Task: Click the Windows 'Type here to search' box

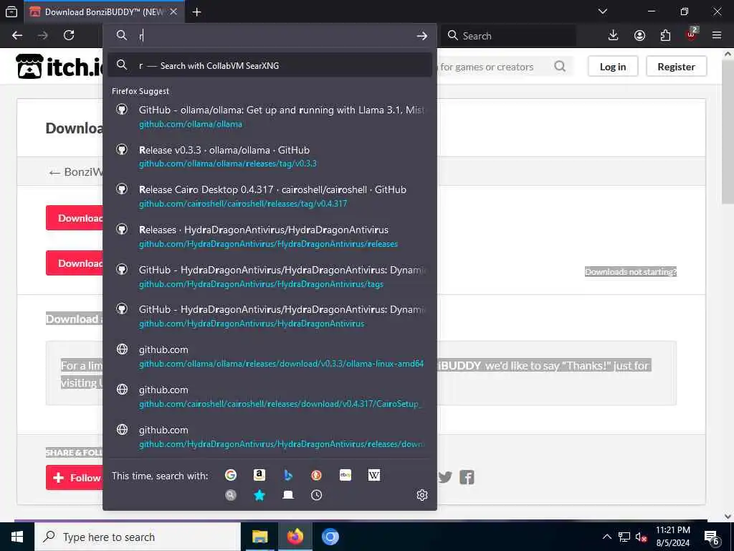Action: pos(137,537)
